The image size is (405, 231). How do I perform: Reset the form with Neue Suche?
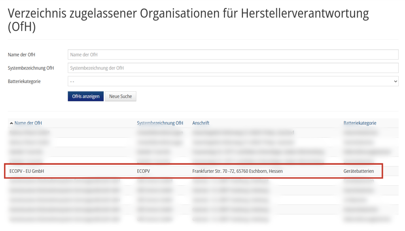[120, 97]
